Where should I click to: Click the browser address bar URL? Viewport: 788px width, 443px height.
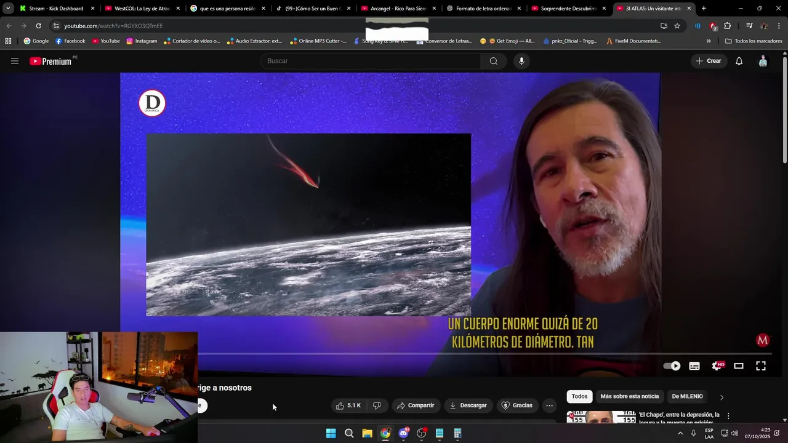[x=113, y=26]
